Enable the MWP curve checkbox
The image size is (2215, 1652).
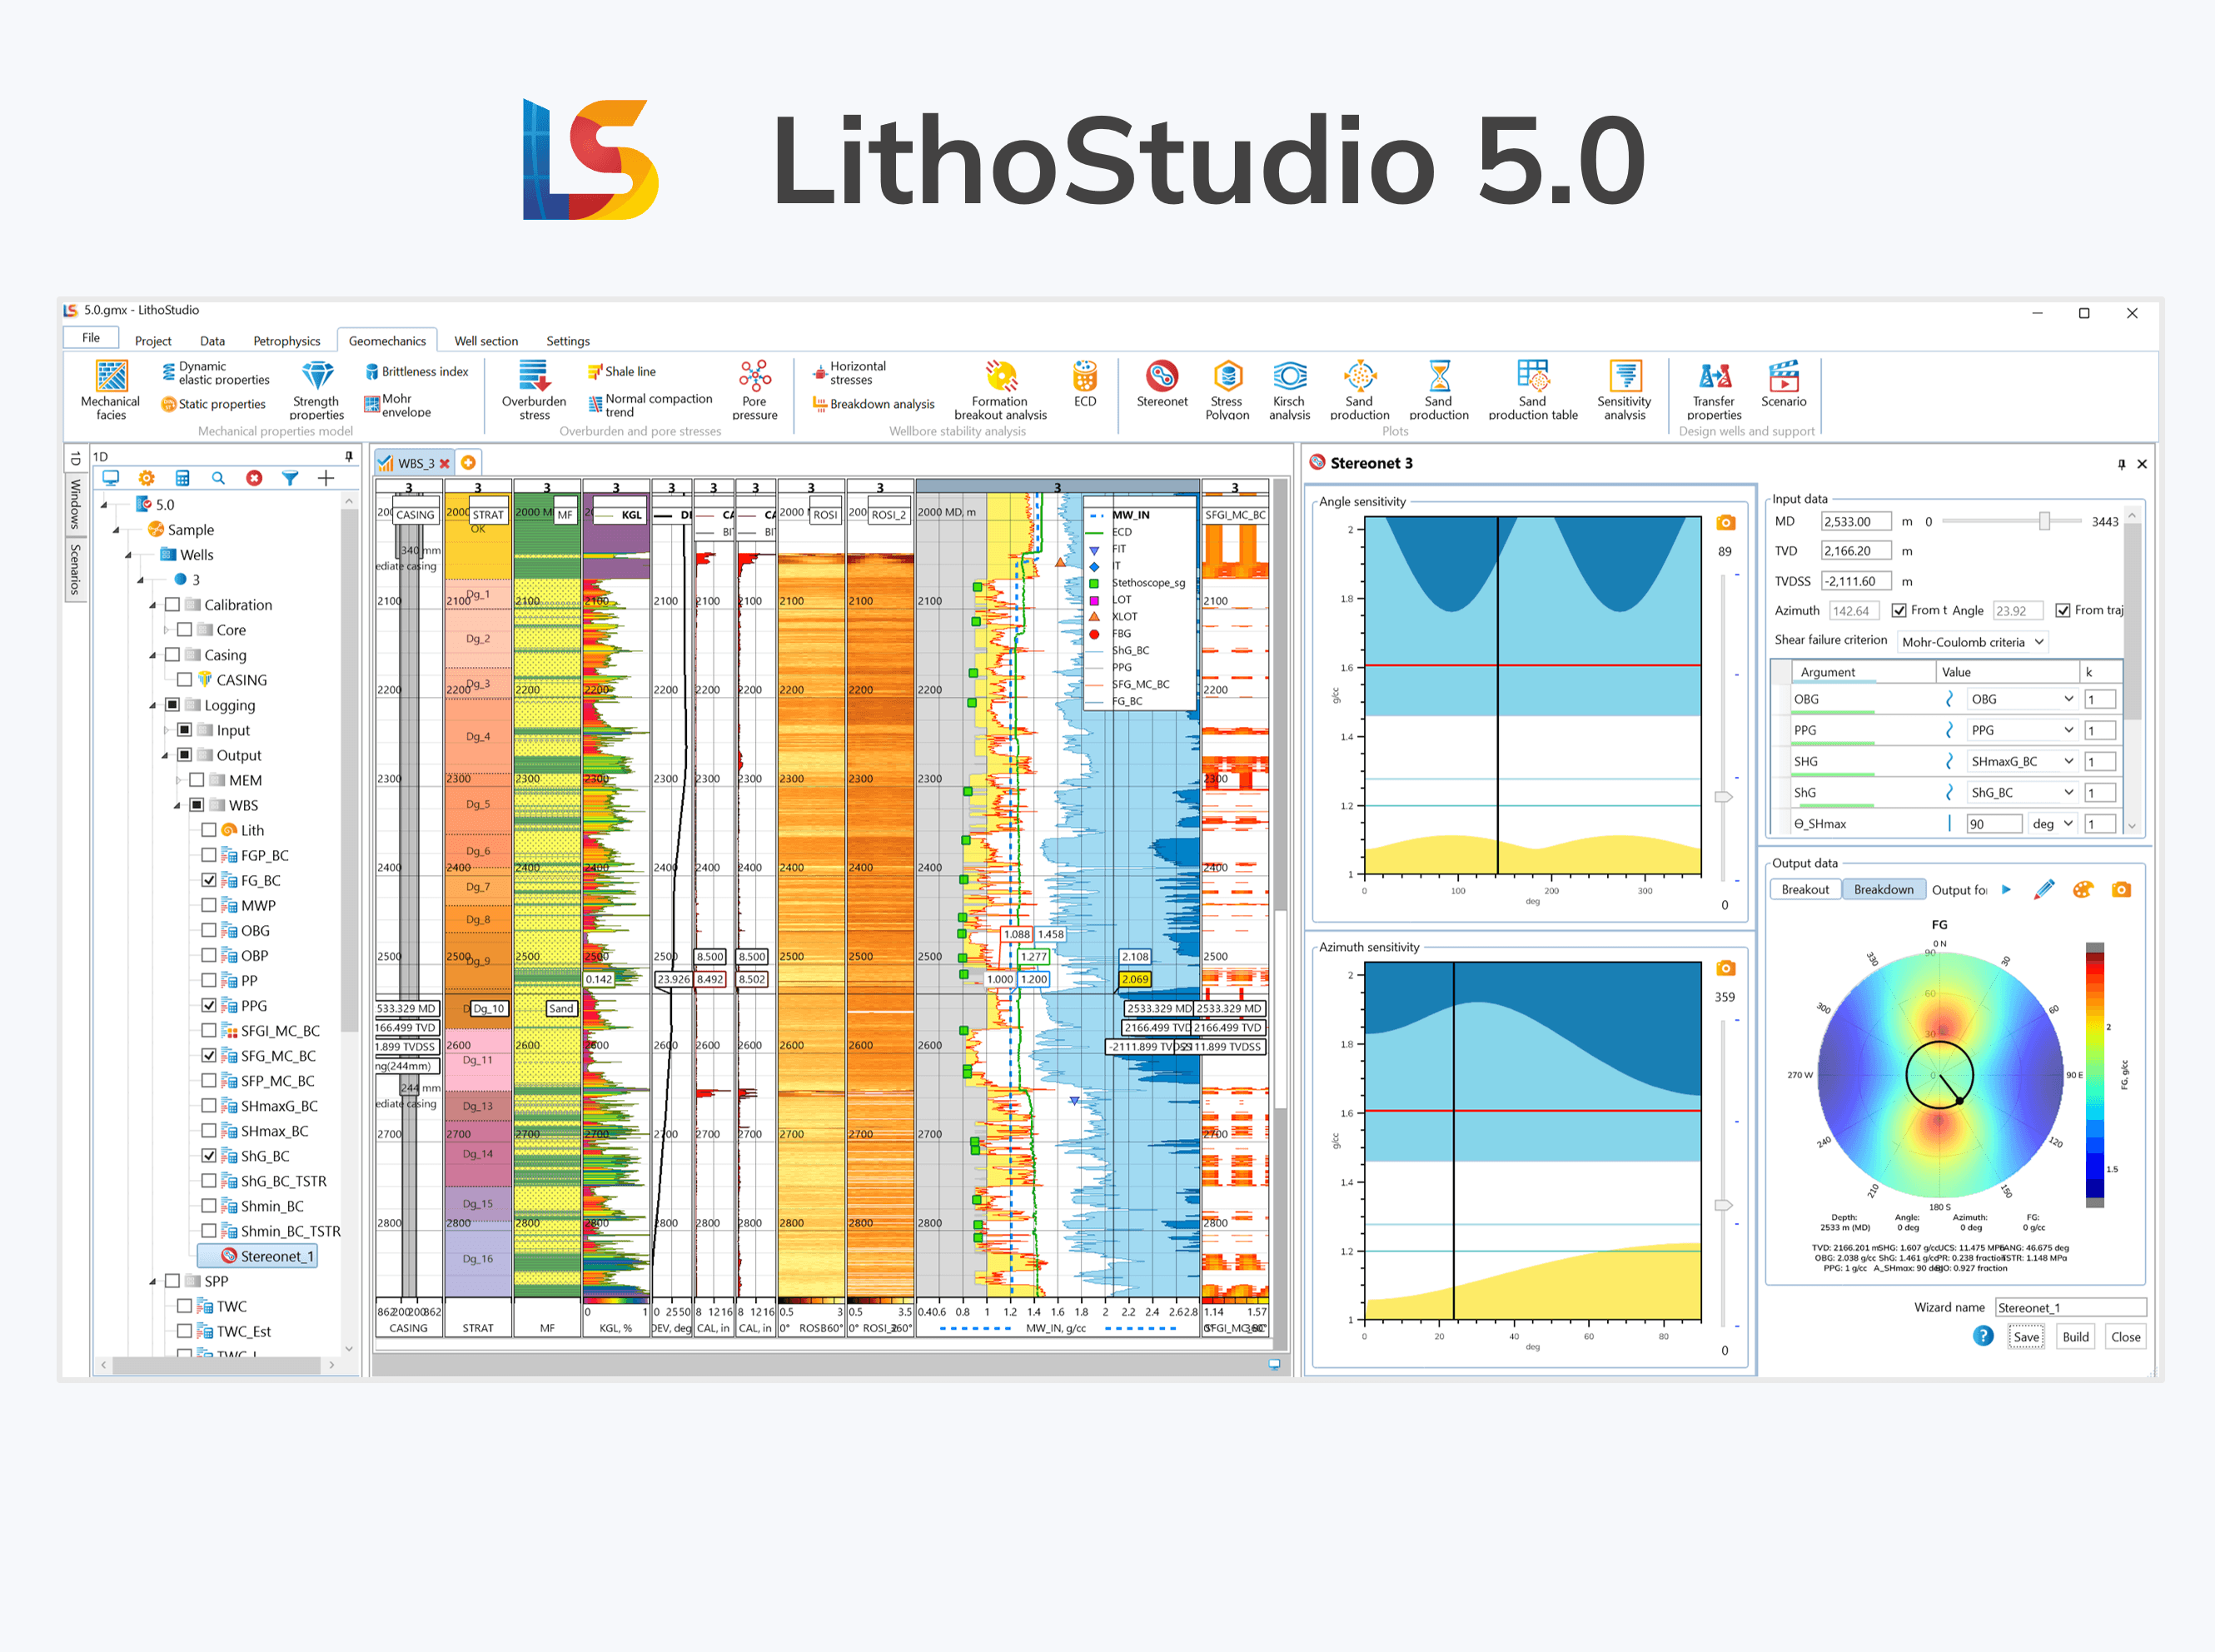(x=209, y=906)
